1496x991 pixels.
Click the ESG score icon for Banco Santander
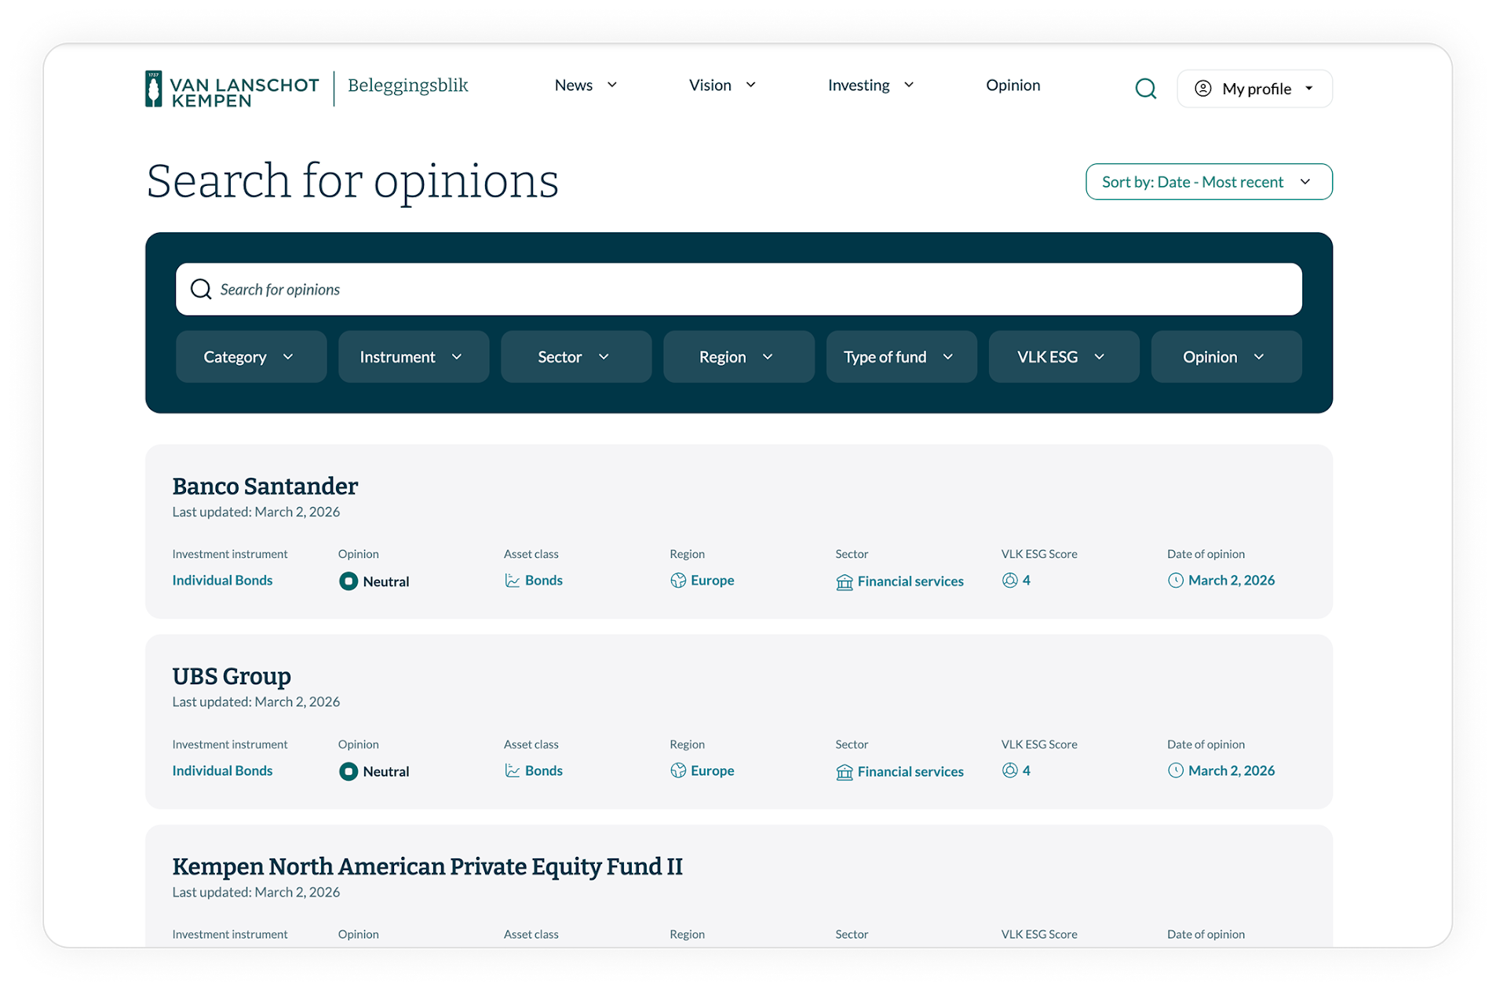[x=1010, y=581]
